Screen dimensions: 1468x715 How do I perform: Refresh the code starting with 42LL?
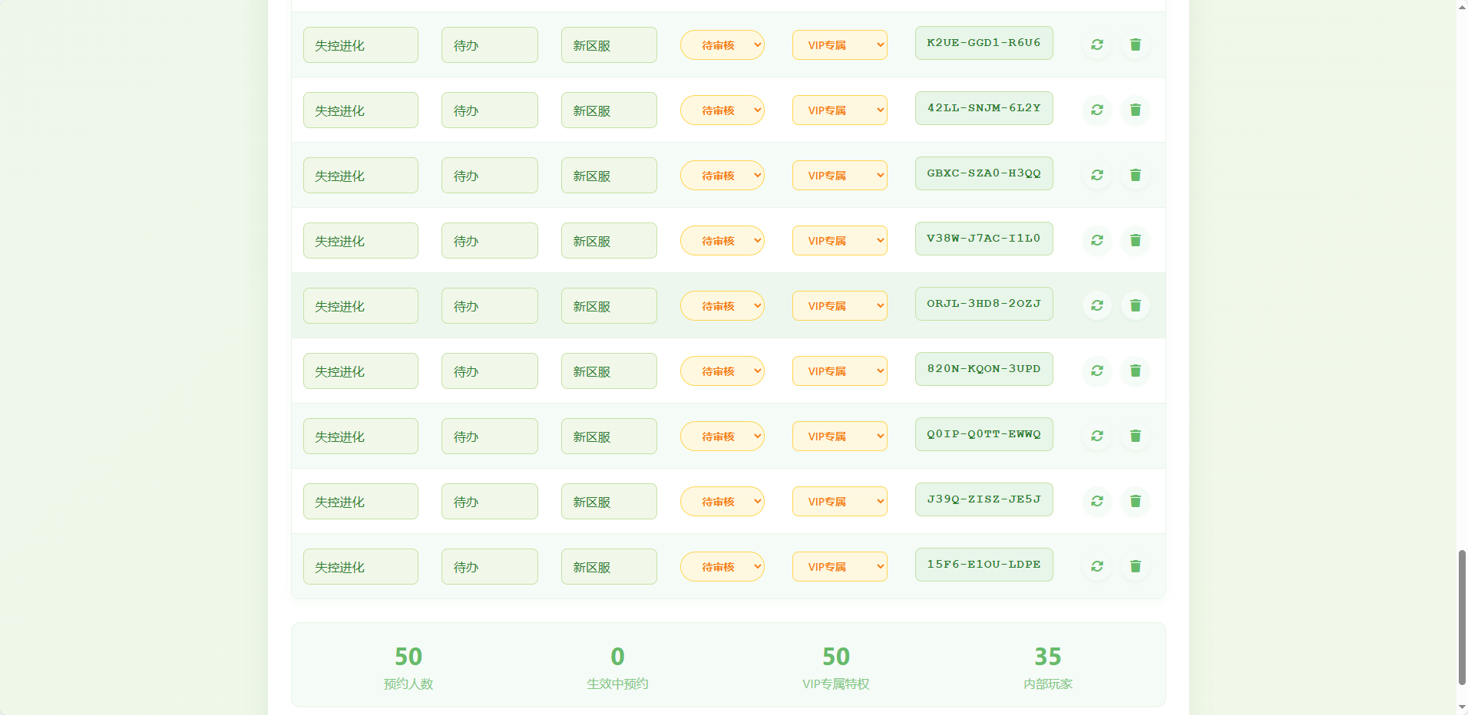tap(1097, 110)
